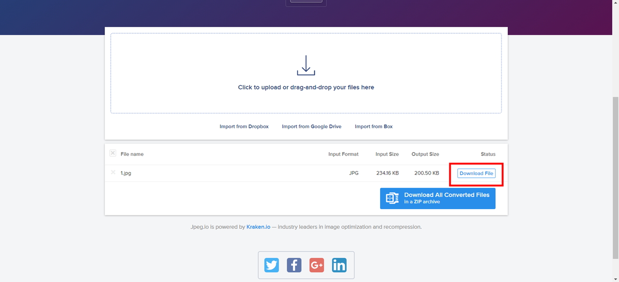This screenshot has height=282, width=619.
Task: Click the Input Format column header
Action: point(343,154)
